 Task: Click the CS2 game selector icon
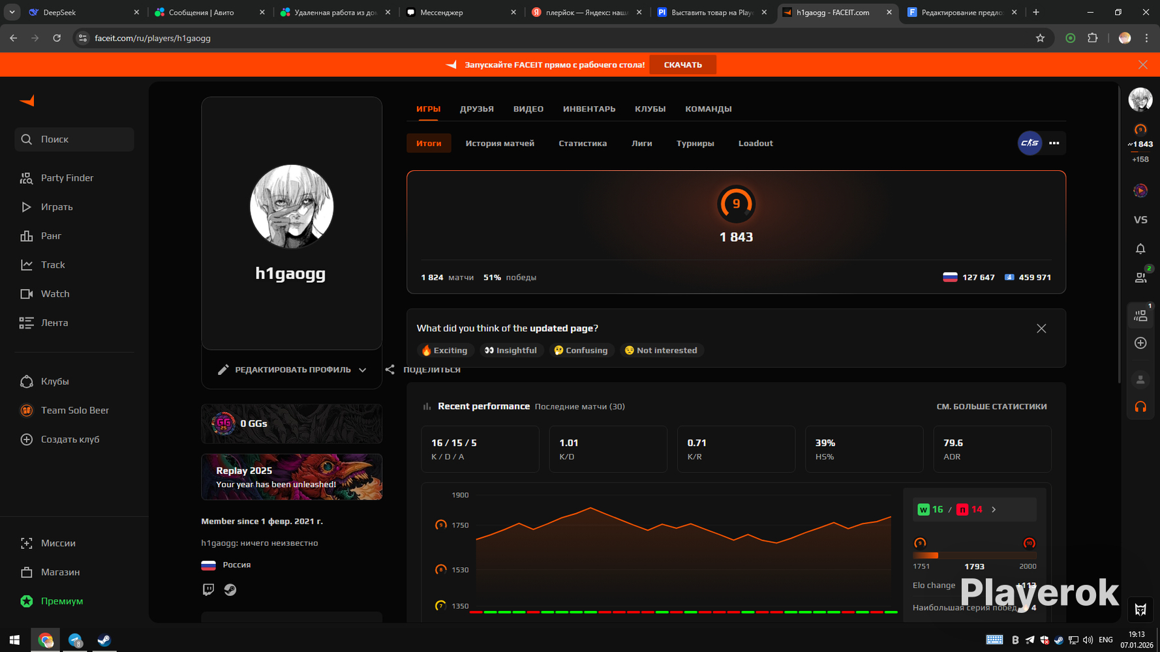tap(1030, 143)
